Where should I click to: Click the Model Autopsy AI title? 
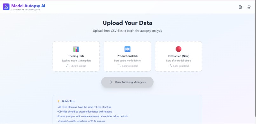[x=28, y=6]
